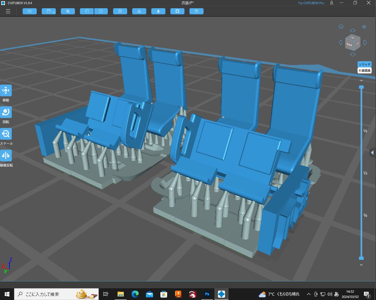Enable X-ray (X線透過) render mode
The height and width of the screenshot is (300, 376).
(x=365, y=71)
